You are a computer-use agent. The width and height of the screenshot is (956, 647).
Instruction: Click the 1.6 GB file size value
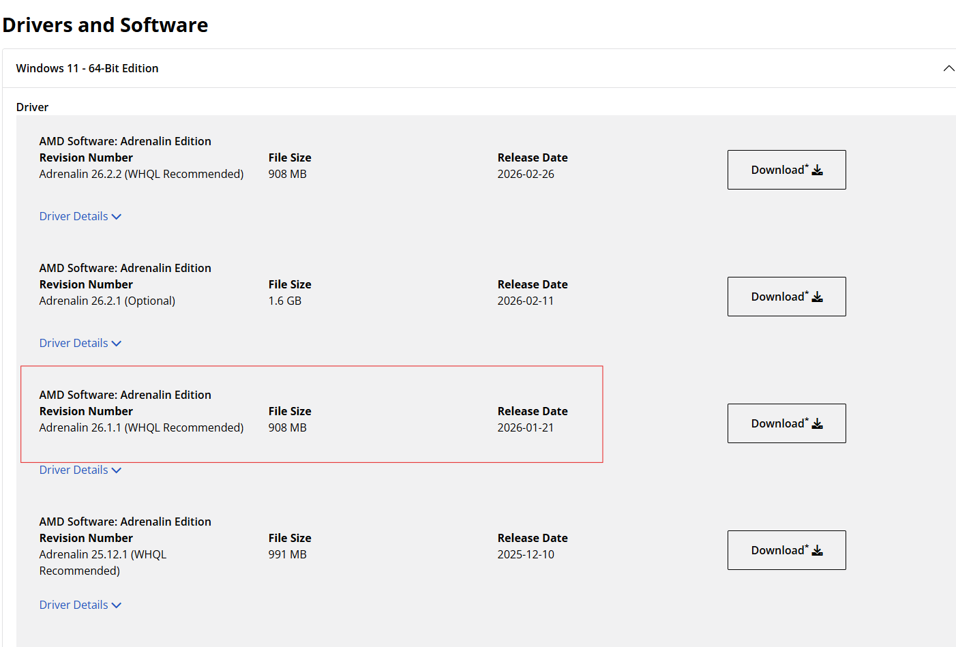click(285, 301)
